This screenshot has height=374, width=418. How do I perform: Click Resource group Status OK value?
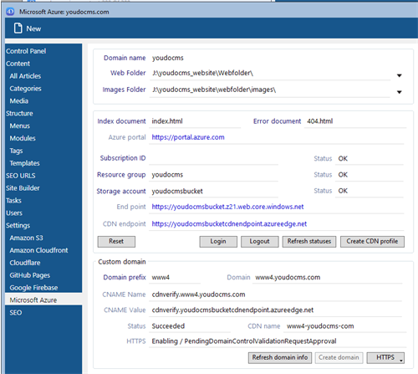pos(343,175)
